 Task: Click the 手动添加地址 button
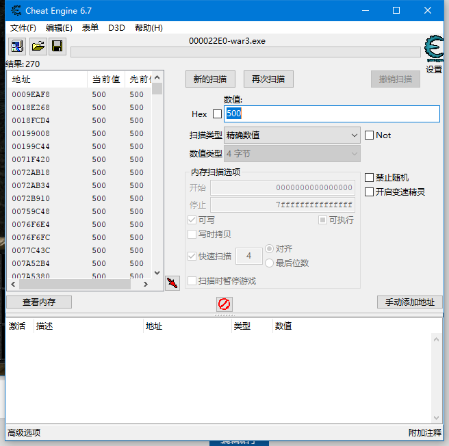tap(410, 302)
